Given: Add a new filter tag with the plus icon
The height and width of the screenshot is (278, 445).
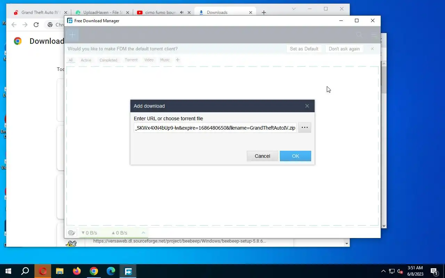Looking at the screenshot, I should pyautogui.click(x=177, y=60).
